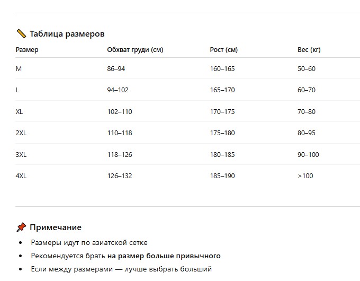This screenshot has width=360, height=281.
Task: Click chest value 94–102 for size L
Action: coord(118,90)
